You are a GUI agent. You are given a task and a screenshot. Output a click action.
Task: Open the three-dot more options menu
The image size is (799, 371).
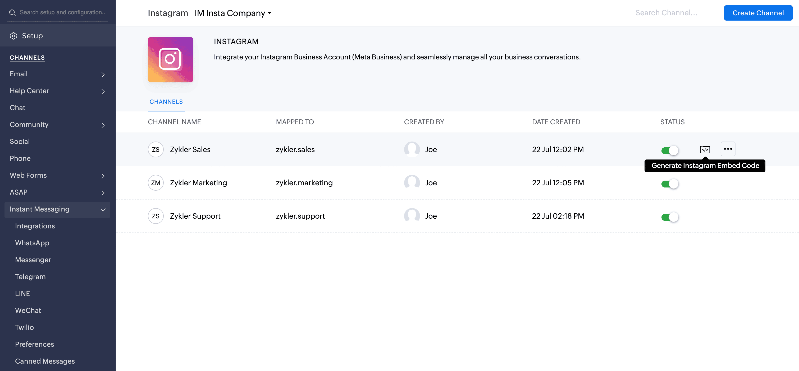click(728, 149)
